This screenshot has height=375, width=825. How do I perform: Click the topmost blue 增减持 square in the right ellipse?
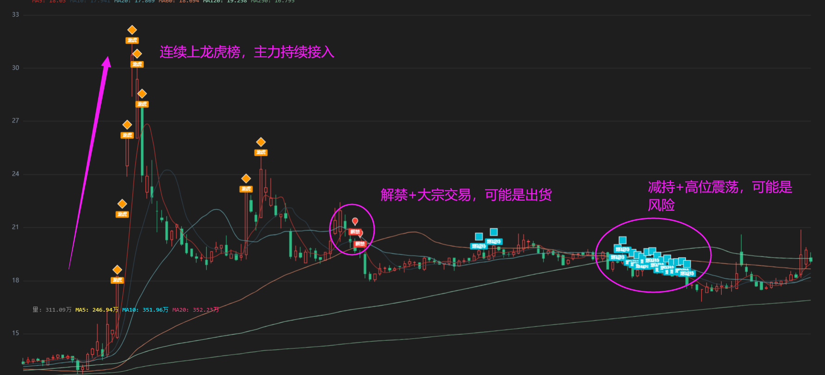(623, 240)
